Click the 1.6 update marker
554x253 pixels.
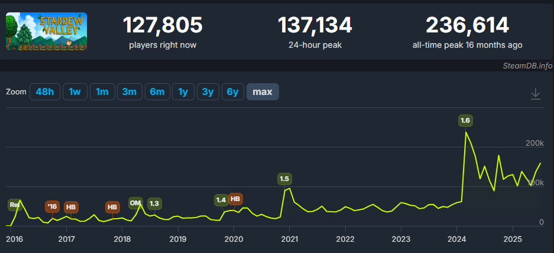coord(465,121)
